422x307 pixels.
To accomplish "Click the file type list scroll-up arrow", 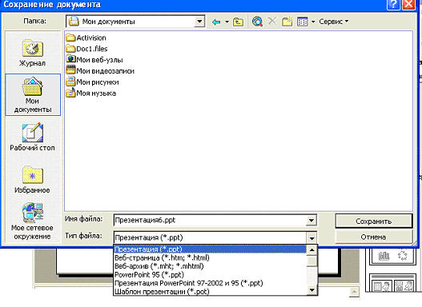I will [311, 250].
